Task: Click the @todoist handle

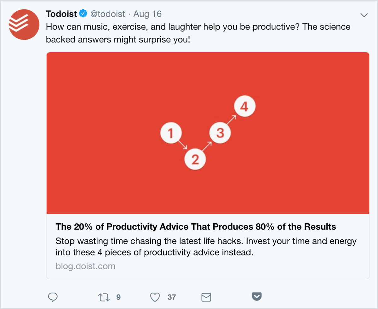Action: (x=108, y=14)
